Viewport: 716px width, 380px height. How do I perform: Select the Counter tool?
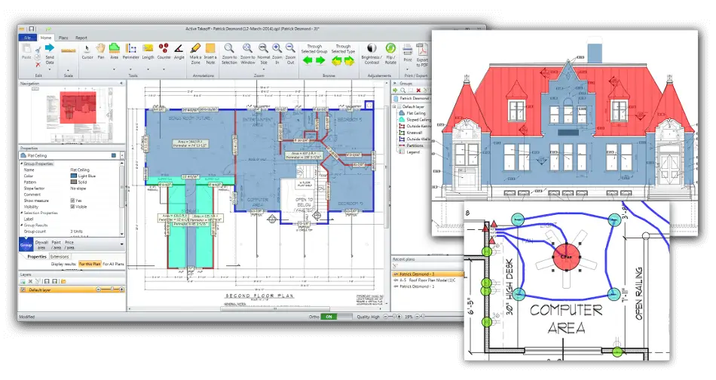click(164, 51)
